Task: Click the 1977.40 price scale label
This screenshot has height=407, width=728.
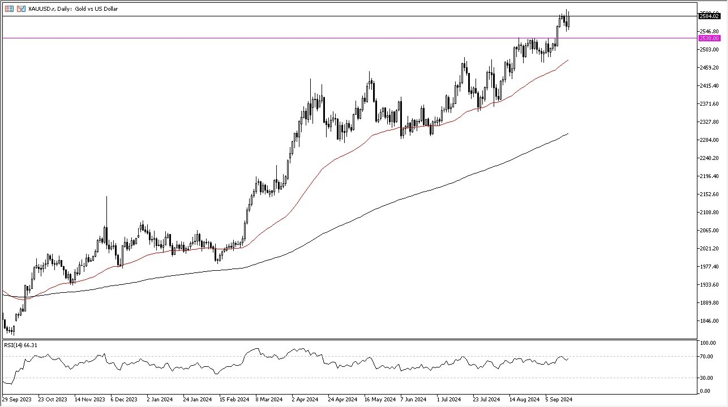Action: [x=709, y=267]
